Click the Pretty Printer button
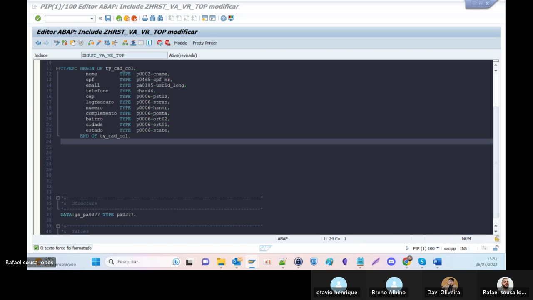 pos(204,43)
